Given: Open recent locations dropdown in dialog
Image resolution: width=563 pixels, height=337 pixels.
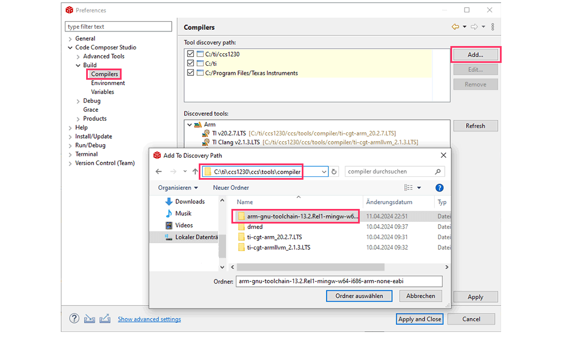Looking at the screenshot, I should click(x=185, y=171).
